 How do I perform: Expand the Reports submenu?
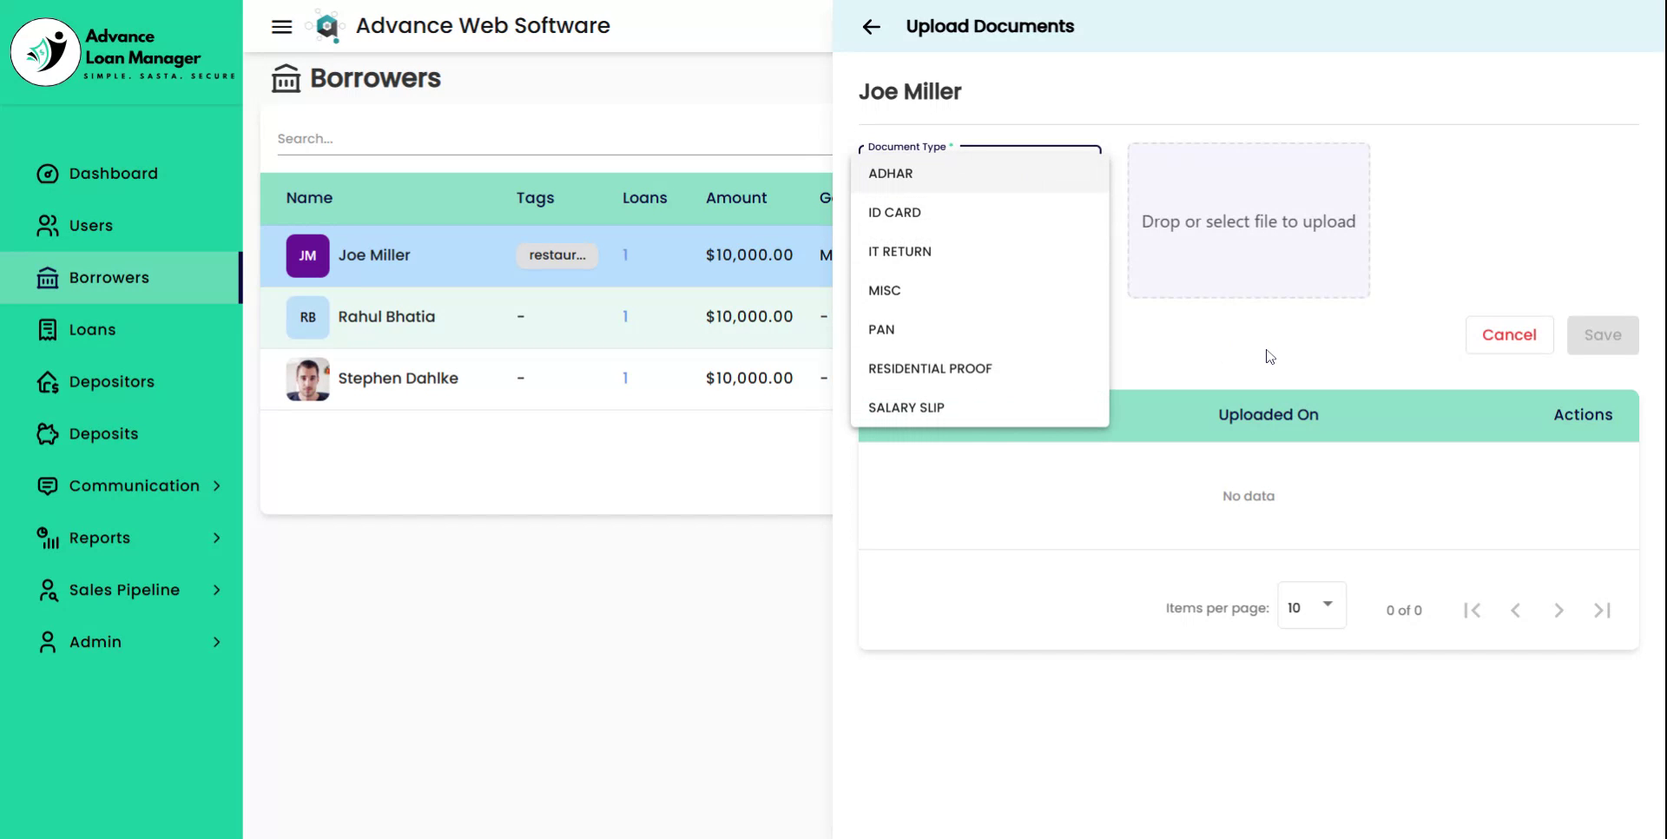[x=99, y=538]
